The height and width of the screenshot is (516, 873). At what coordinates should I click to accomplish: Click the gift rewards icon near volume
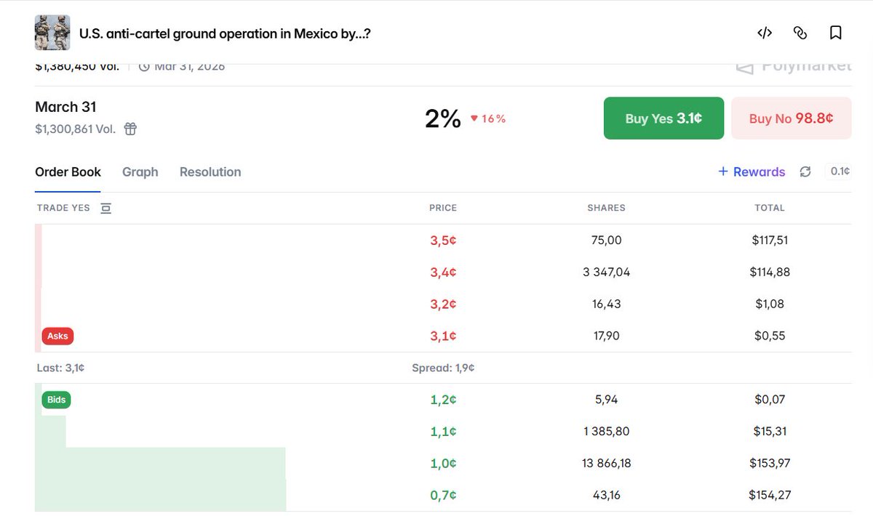point(130,129)
